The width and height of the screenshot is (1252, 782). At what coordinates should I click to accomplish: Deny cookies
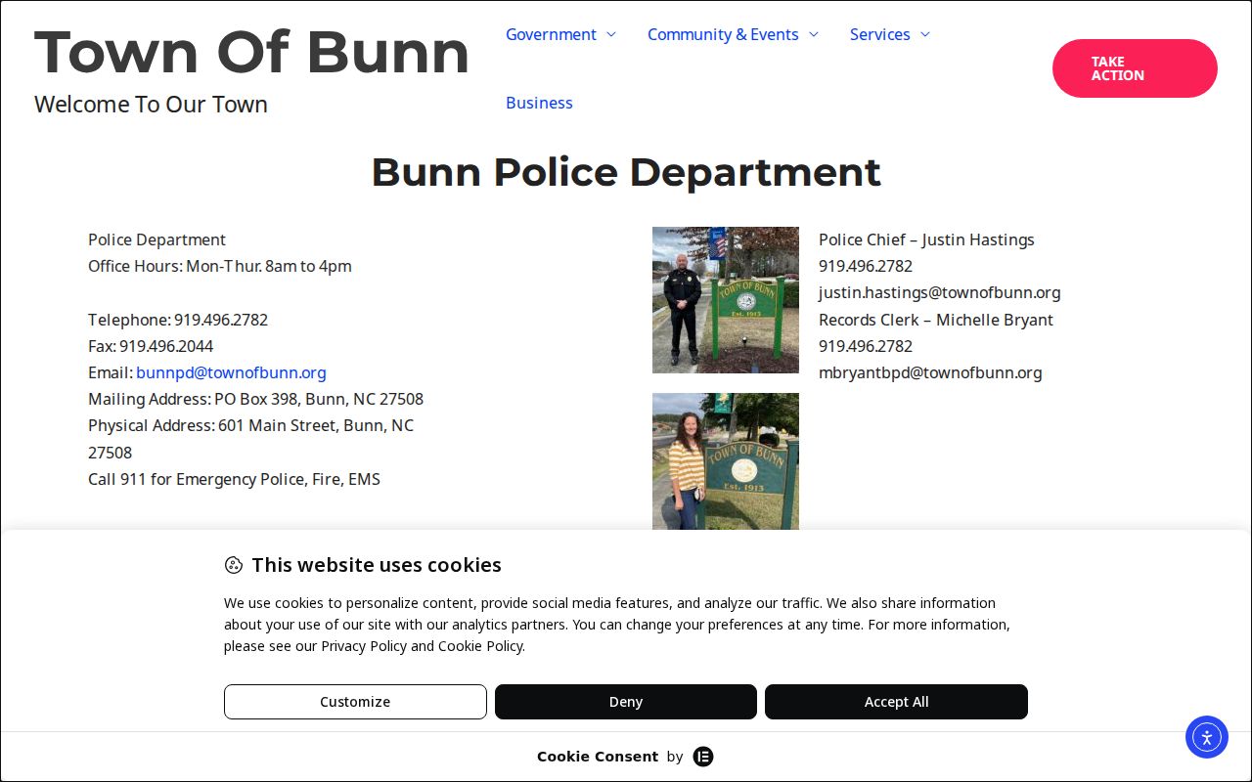point(626,702)
